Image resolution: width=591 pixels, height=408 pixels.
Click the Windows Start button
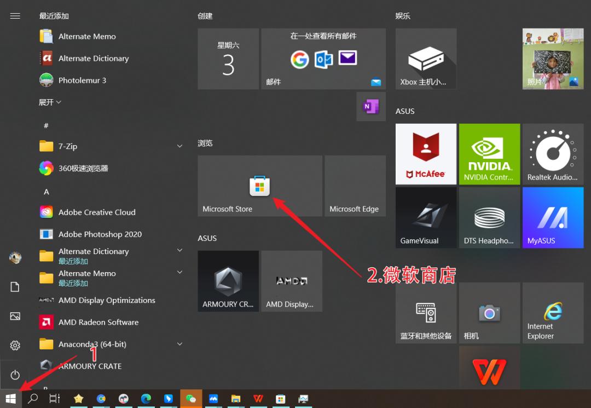11,399
